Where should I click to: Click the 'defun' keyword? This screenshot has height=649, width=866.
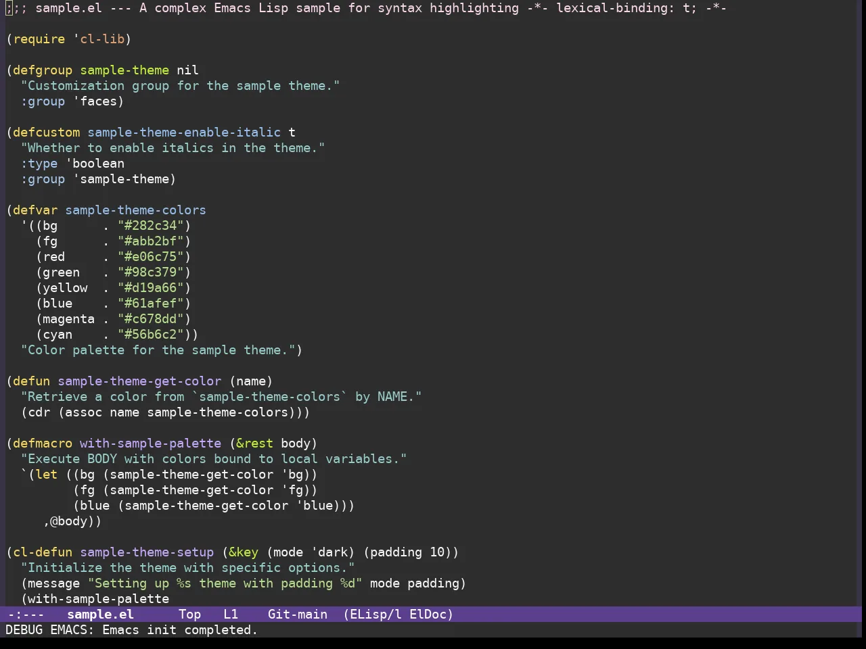point(31,381)
